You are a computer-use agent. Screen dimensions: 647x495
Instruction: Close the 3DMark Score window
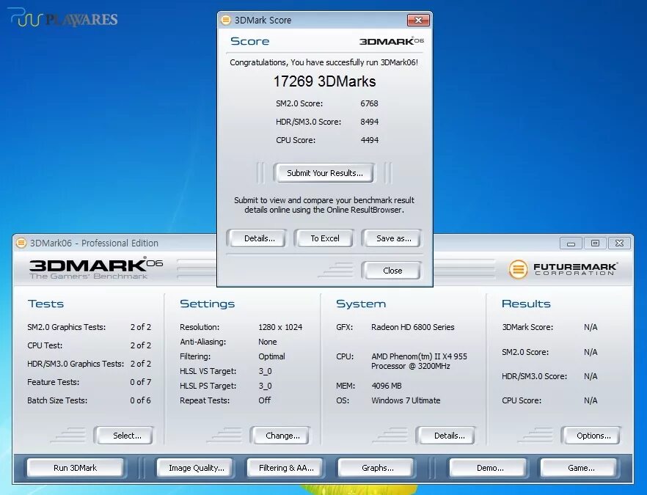(x=391, y=270)
